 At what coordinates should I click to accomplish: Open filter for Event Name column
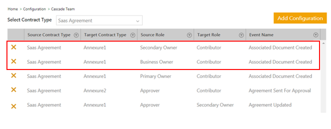pyautogui.click(x=315, y=35)
